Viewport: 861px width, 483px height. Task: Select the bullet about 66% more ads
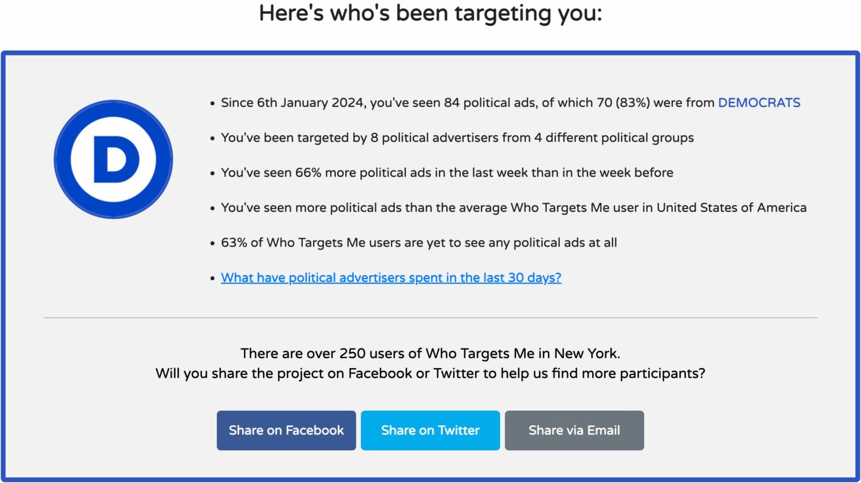click(447, 173)
